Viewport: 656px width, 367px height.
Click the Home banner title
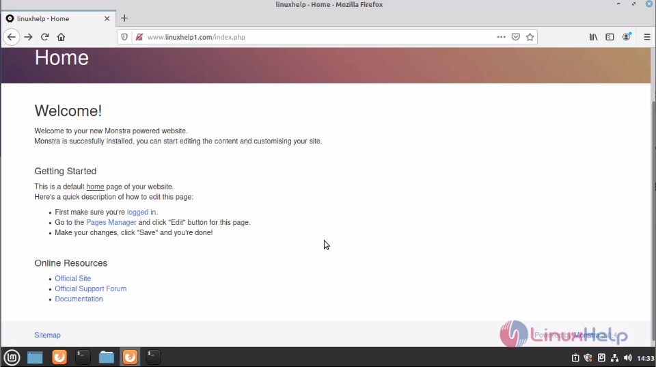coord(61,57)
